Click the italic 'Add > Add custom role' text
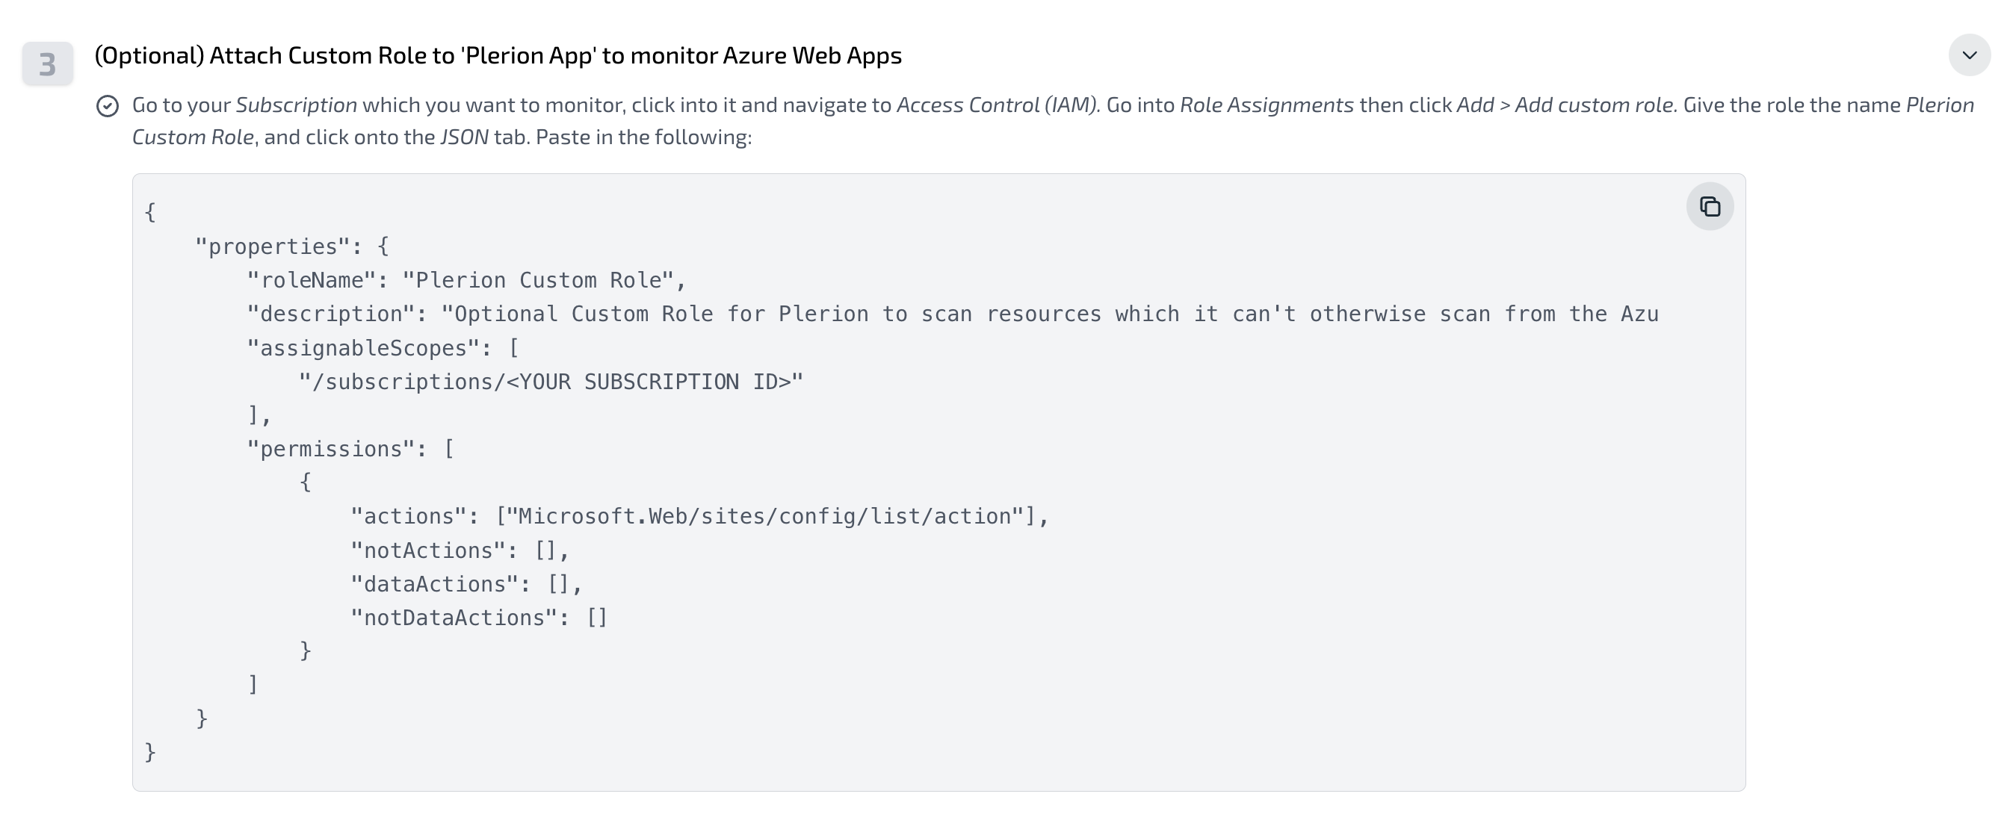Viewport: 2007px width, 838px height. (1566, 105)
